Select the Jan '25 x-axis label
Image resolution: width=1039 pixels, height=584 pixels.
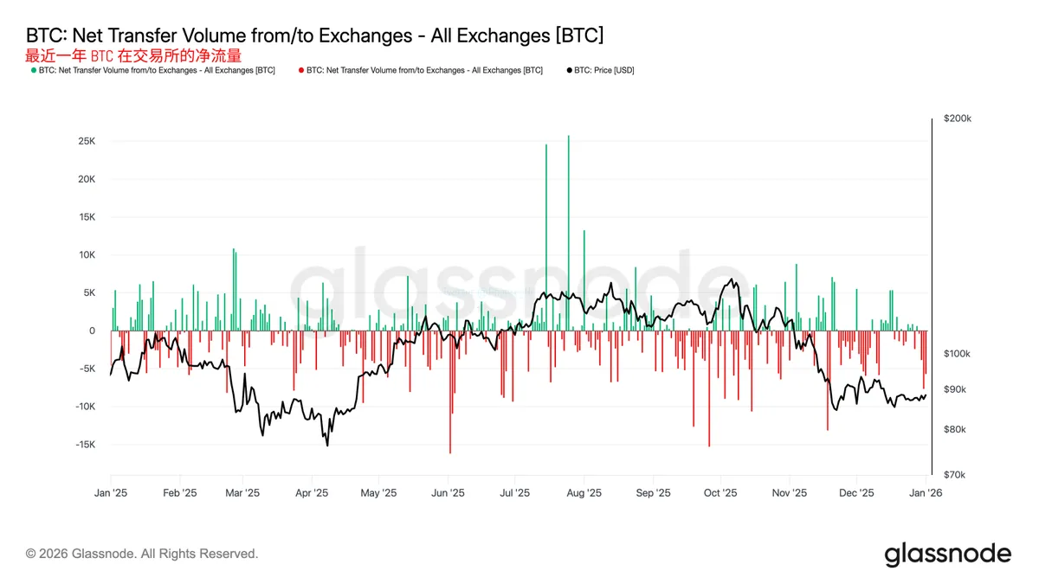click(111, 493)
